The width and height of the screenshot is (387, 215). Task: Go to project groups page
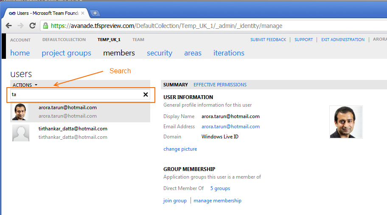tap(66, 53)
